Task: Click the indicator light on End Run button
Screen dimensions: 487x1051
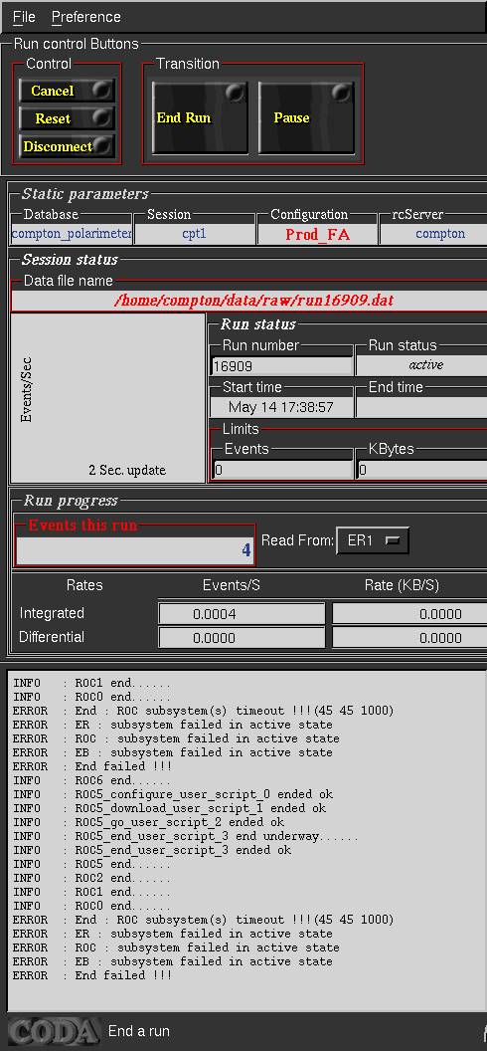Action: click(x=235, y=93)
